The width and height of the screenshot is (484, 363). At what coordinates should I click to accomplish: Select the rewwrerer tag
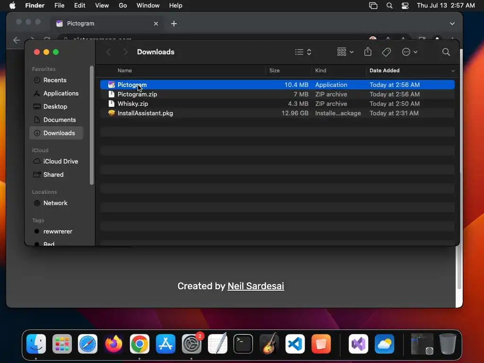56,232
